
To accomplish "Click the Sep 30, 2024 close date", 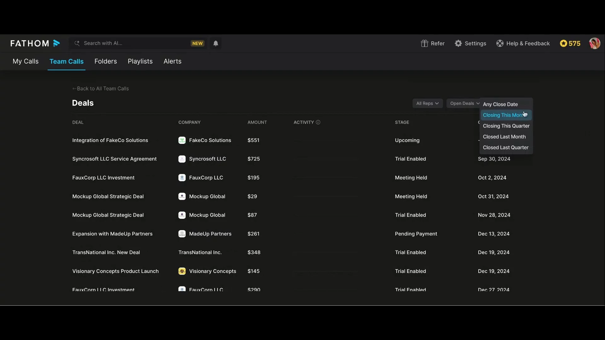I will click(494, 159).
